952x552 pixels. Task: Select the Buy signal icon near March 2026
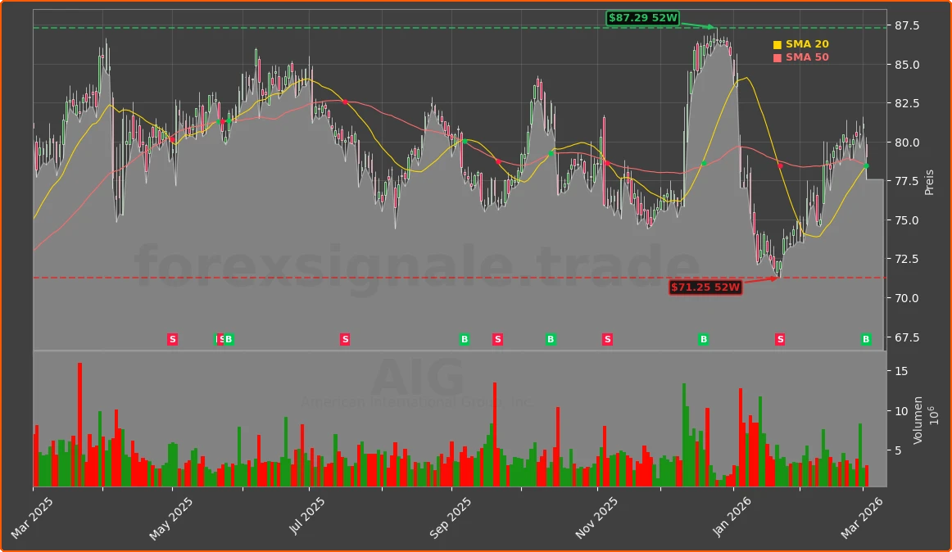point(865,338)
